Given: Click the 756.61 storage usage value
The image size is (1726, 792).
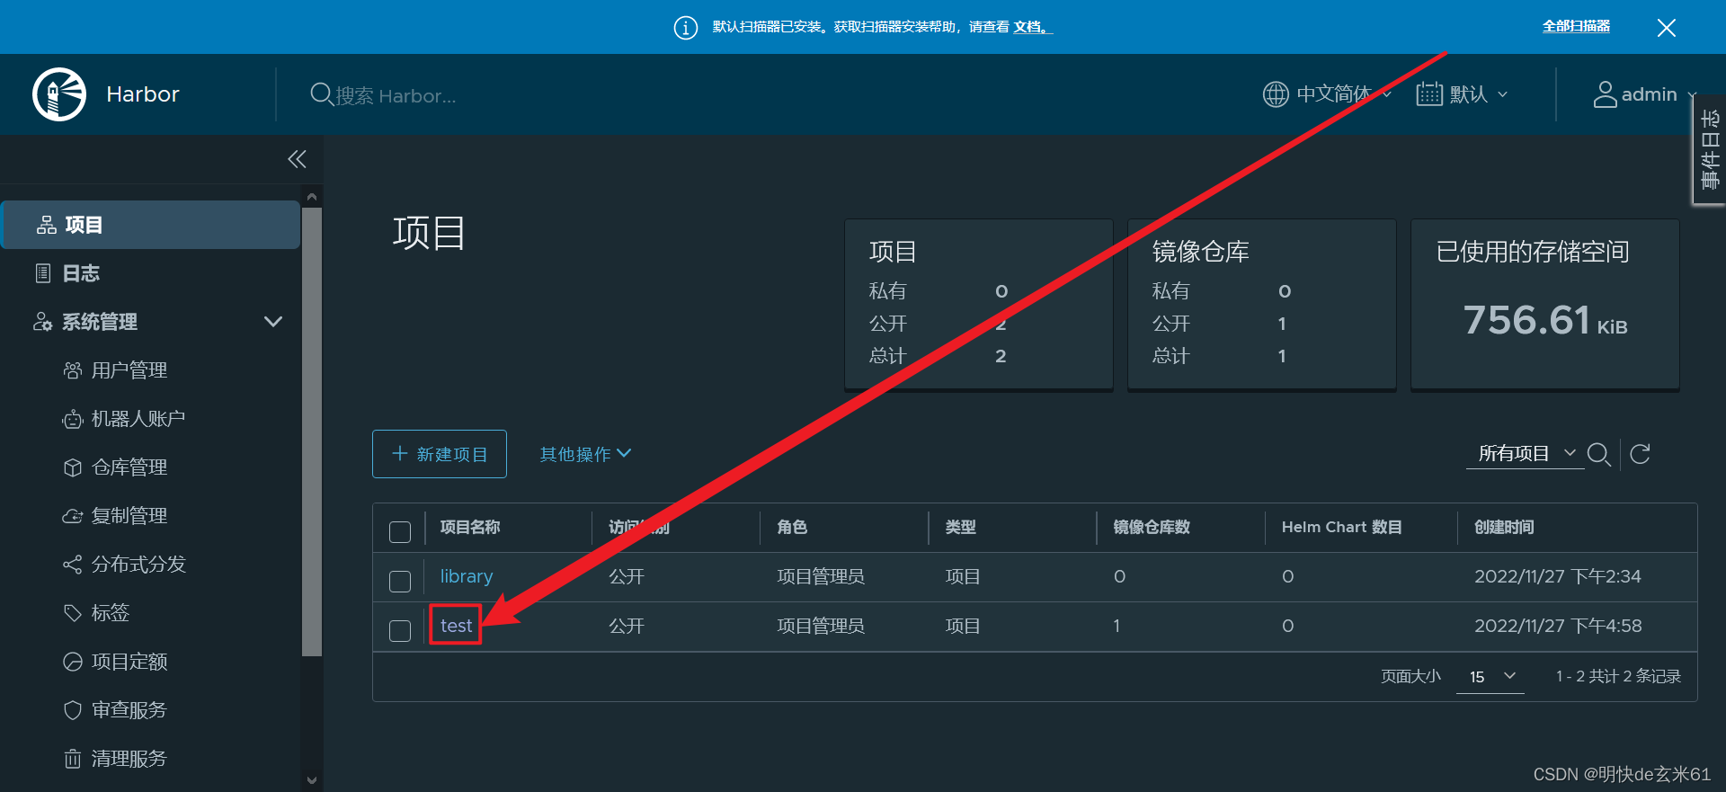Looking at the screenshot, I should 1527,320.
